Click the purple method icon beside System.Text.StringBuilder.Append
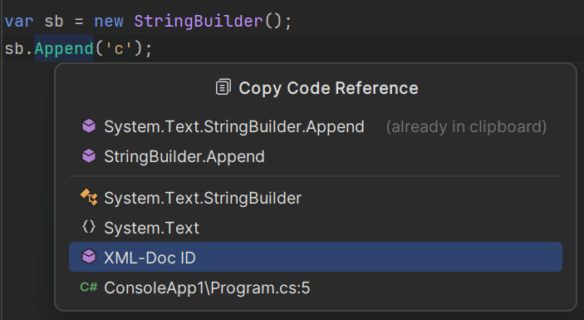Viewport: 584px width, 320px height. pos(89,126)
